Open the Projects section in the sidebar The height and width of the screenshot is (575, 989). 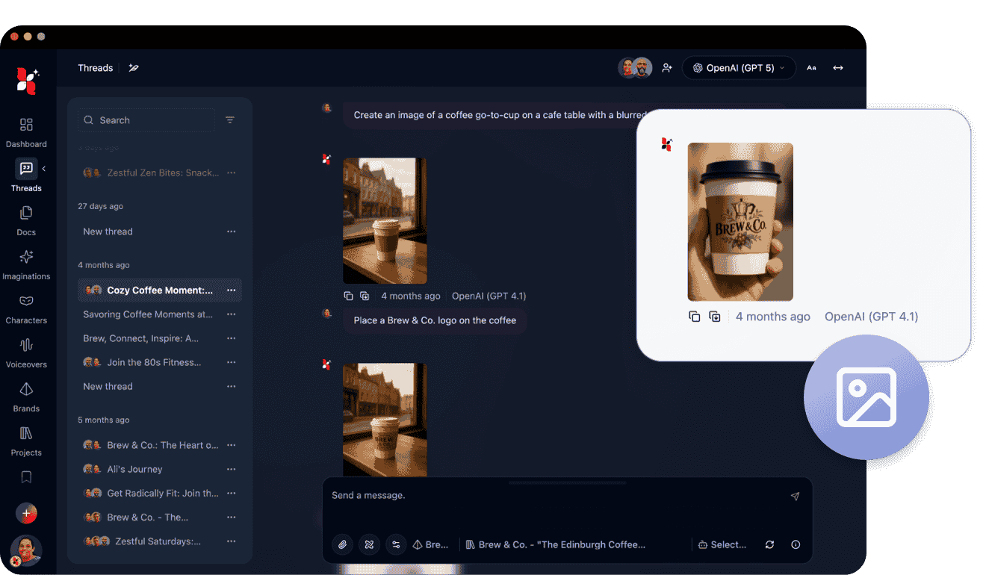[26, 441]
